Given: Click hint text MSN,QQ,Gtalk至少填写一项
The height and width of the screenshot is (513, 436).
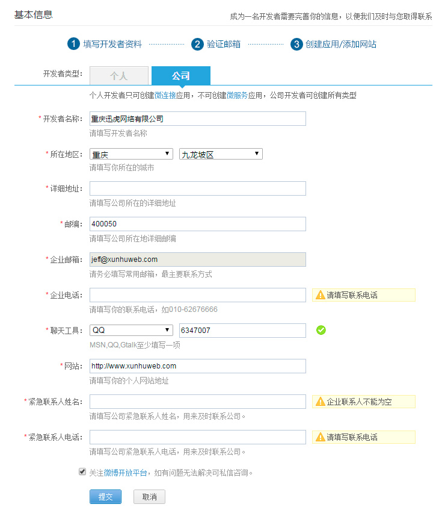Looking at the screenshot, I should coord(135,345).
